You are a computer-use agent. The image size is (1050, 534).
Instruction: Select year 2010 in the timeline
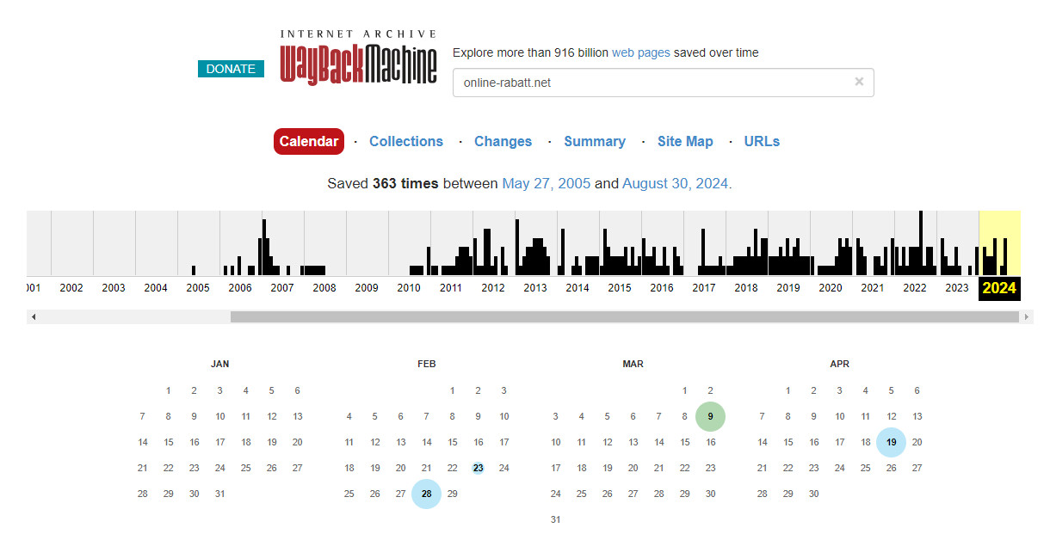(409, 288)
